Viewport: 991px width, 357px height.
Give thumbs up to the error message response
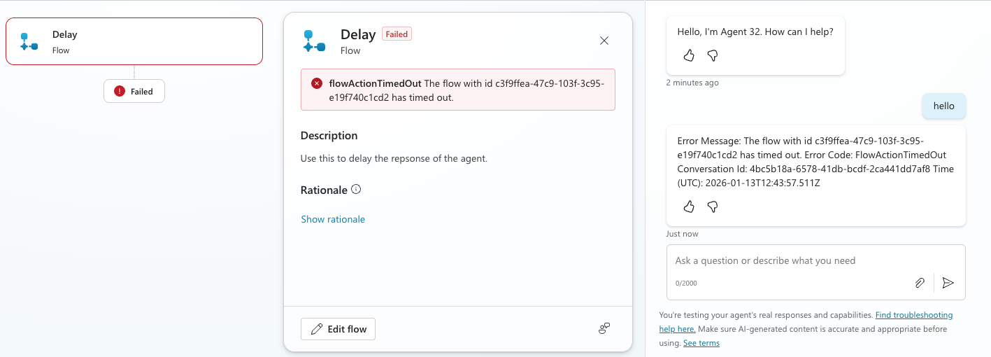click(689, 206)
